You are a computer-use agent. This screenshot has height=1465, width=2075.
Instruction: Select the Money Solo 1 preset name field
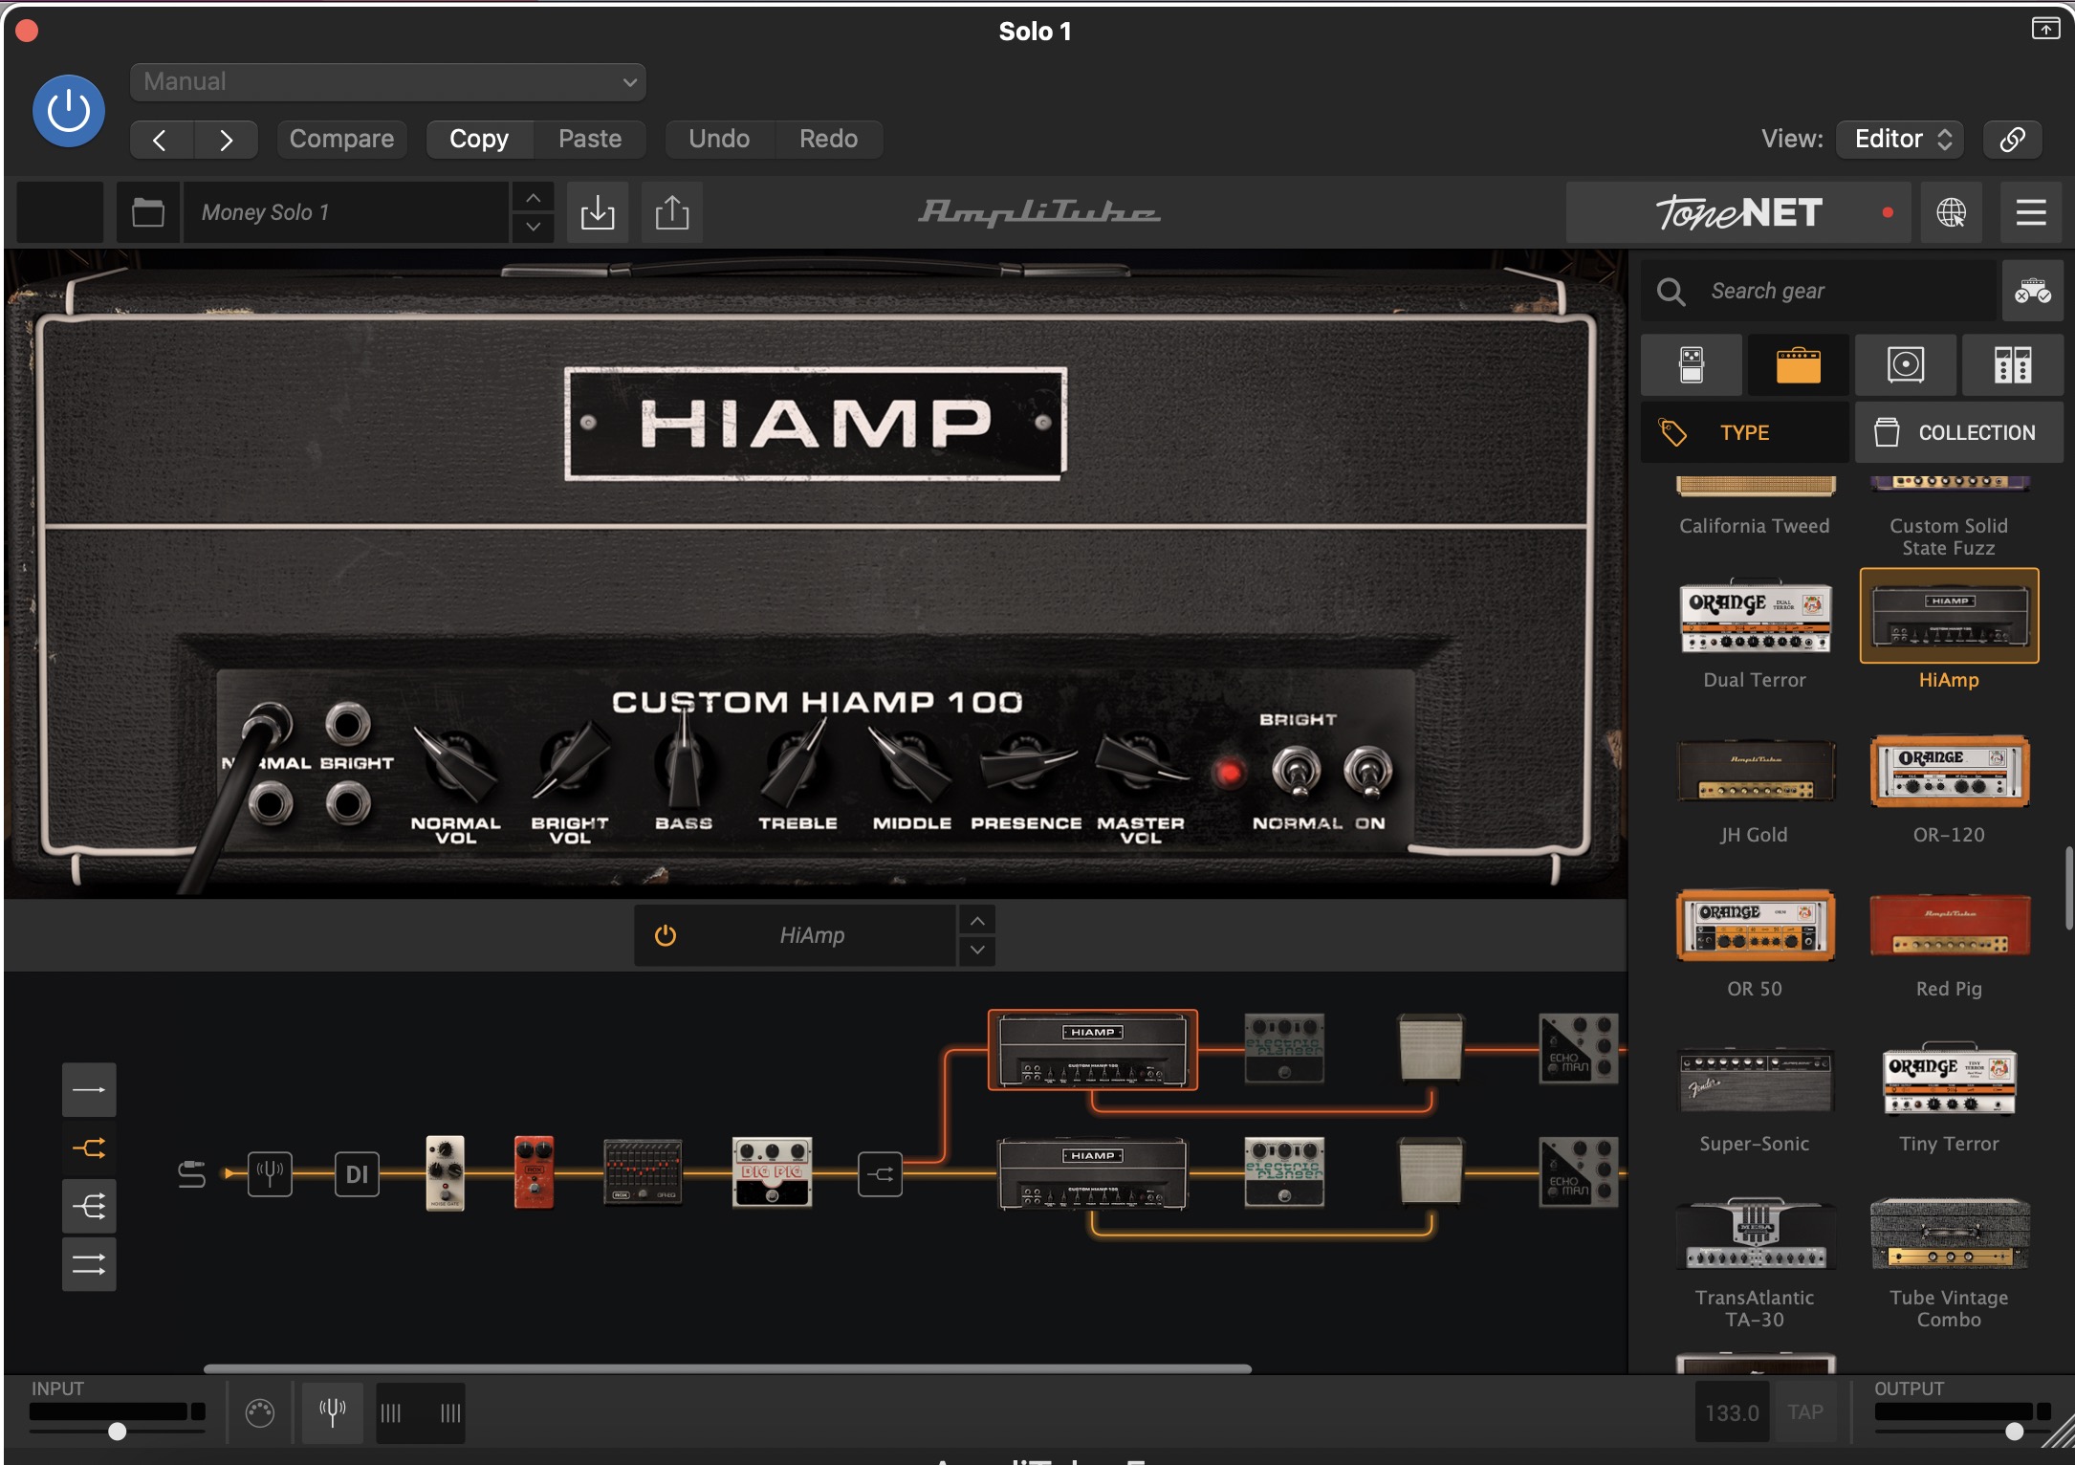tap(345, 212)
